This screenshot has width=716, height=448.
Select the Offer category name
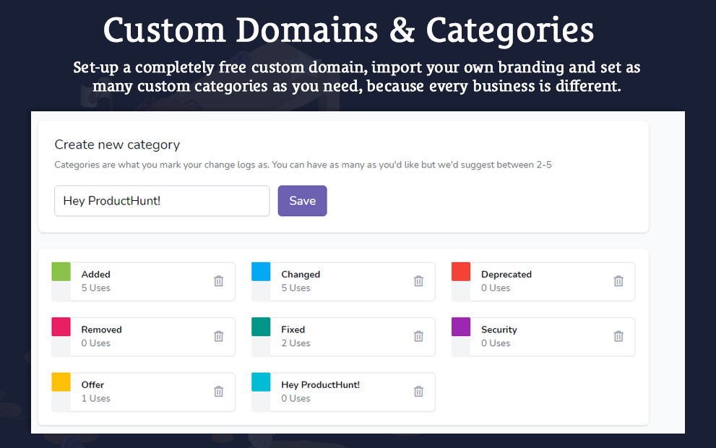click(92, 384)
